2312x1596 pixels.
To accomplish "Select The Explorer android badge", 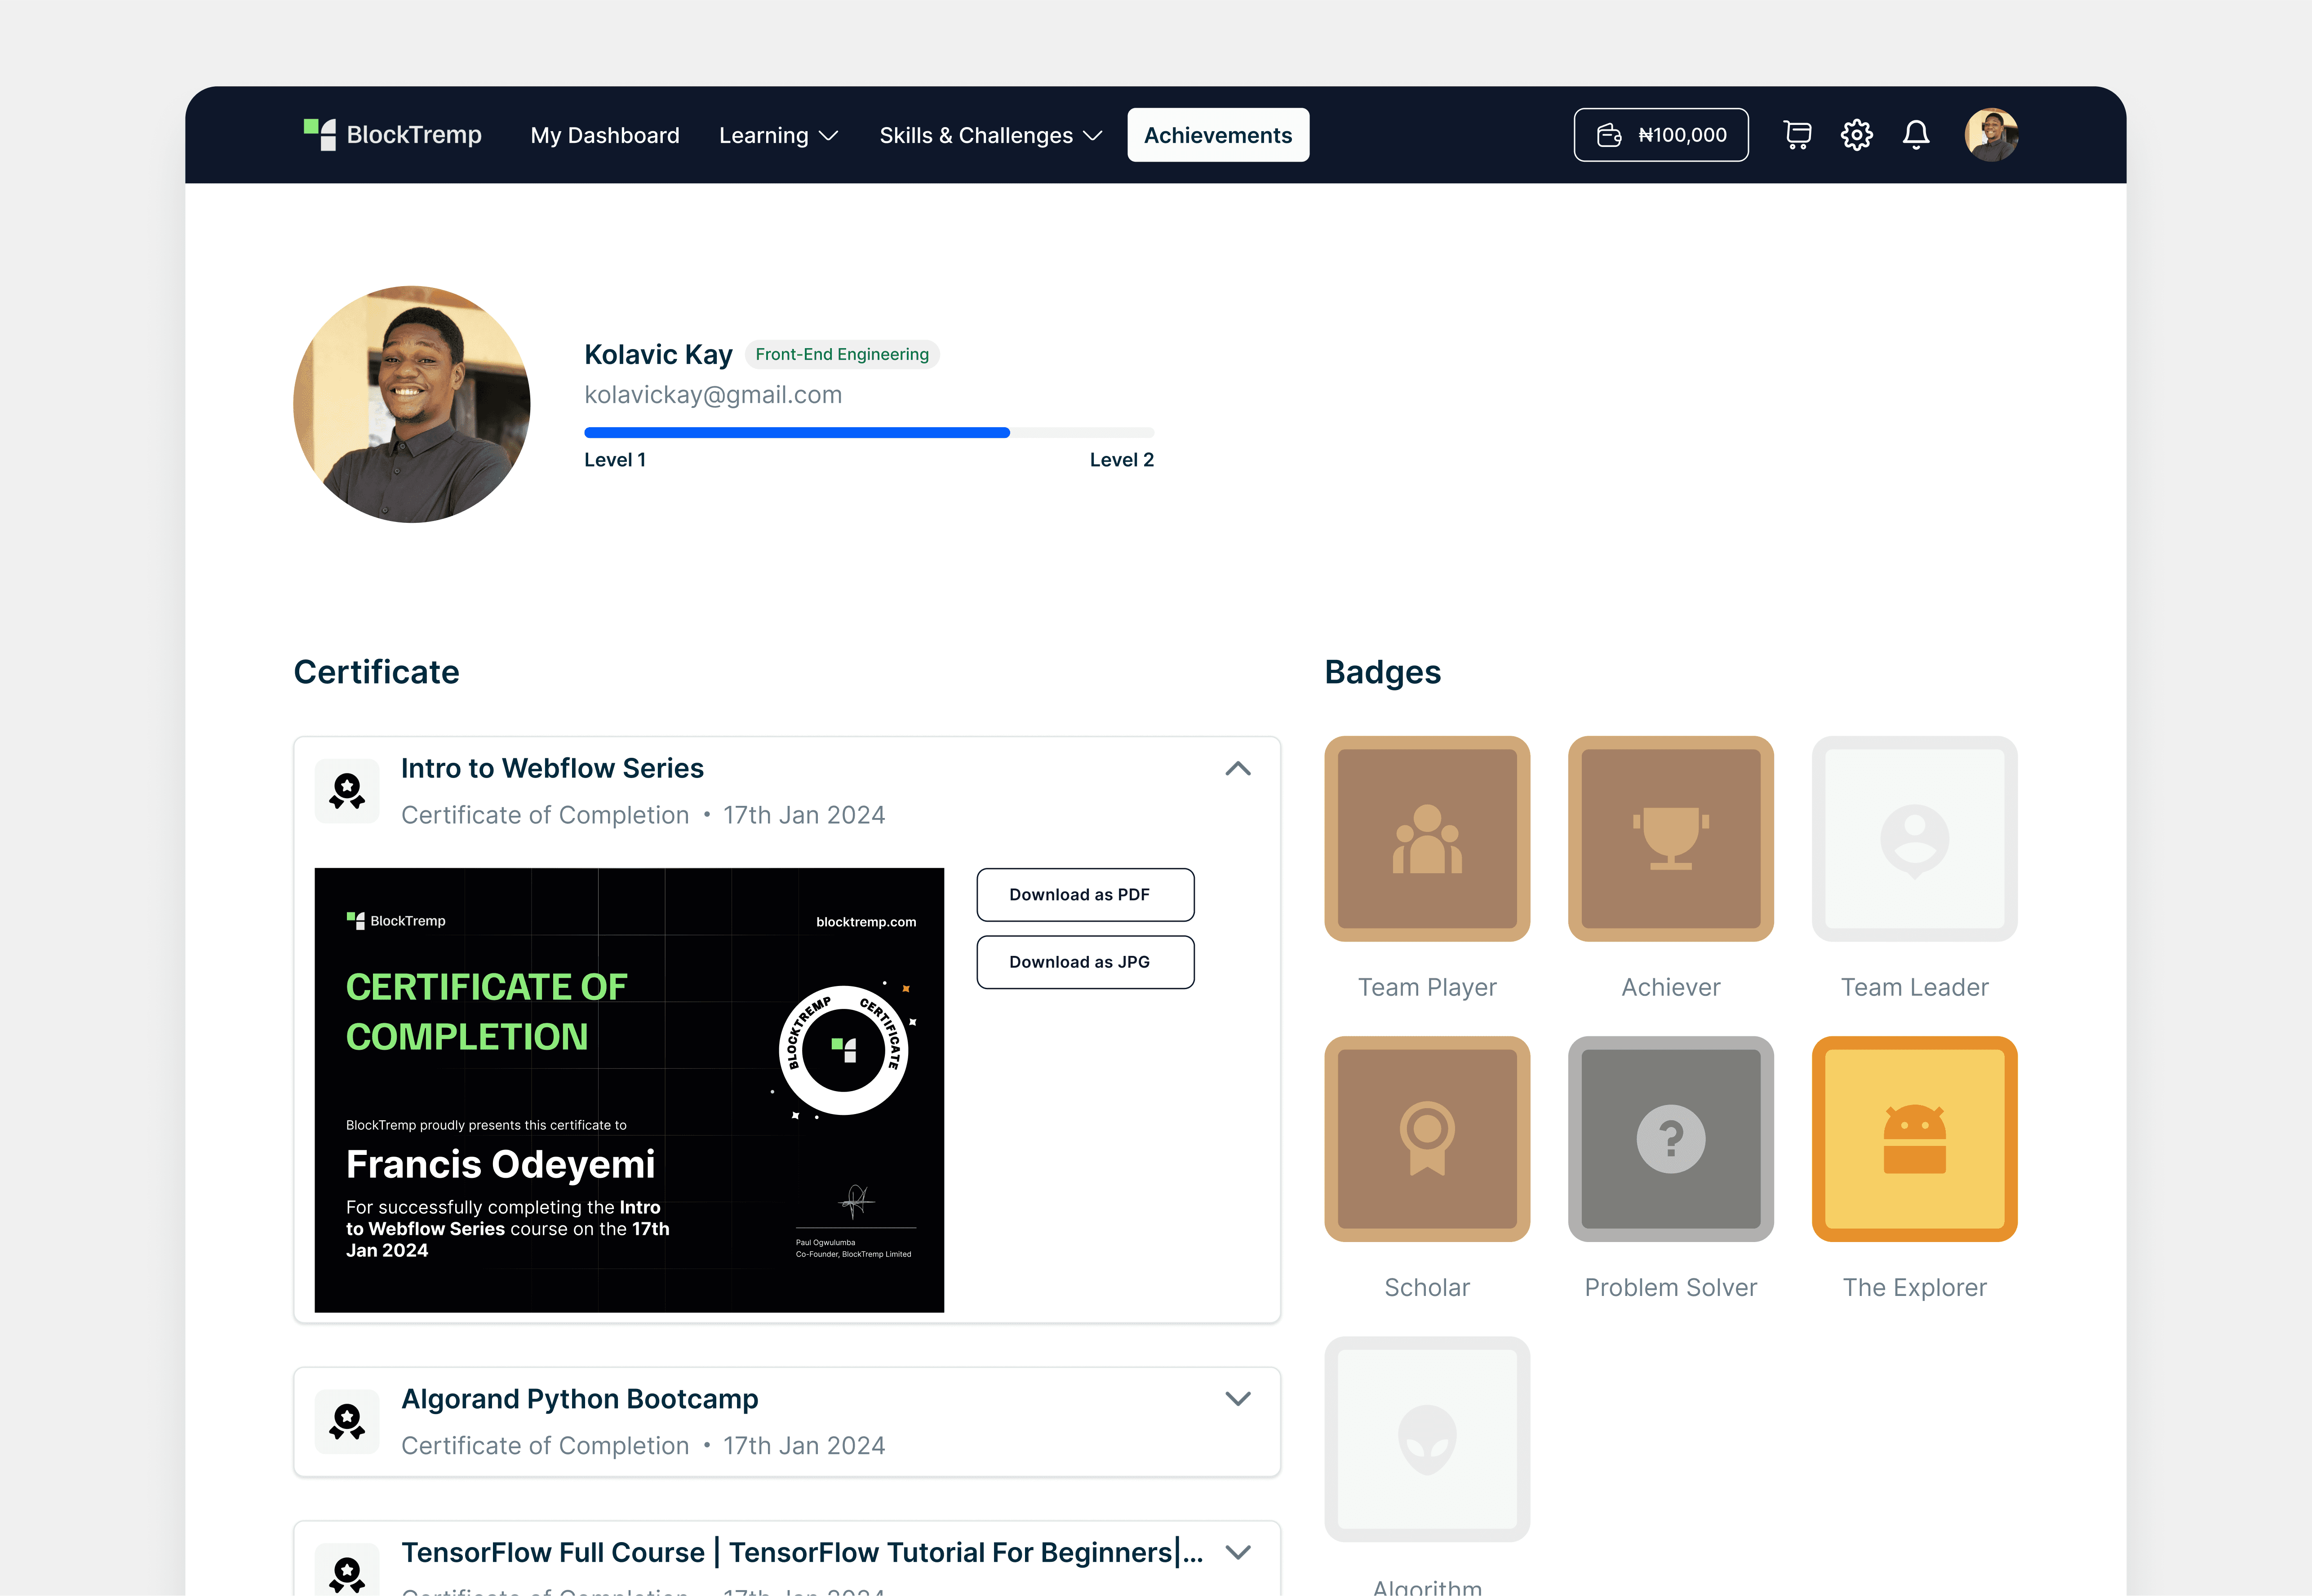I will click(x=1914, y=1139).
